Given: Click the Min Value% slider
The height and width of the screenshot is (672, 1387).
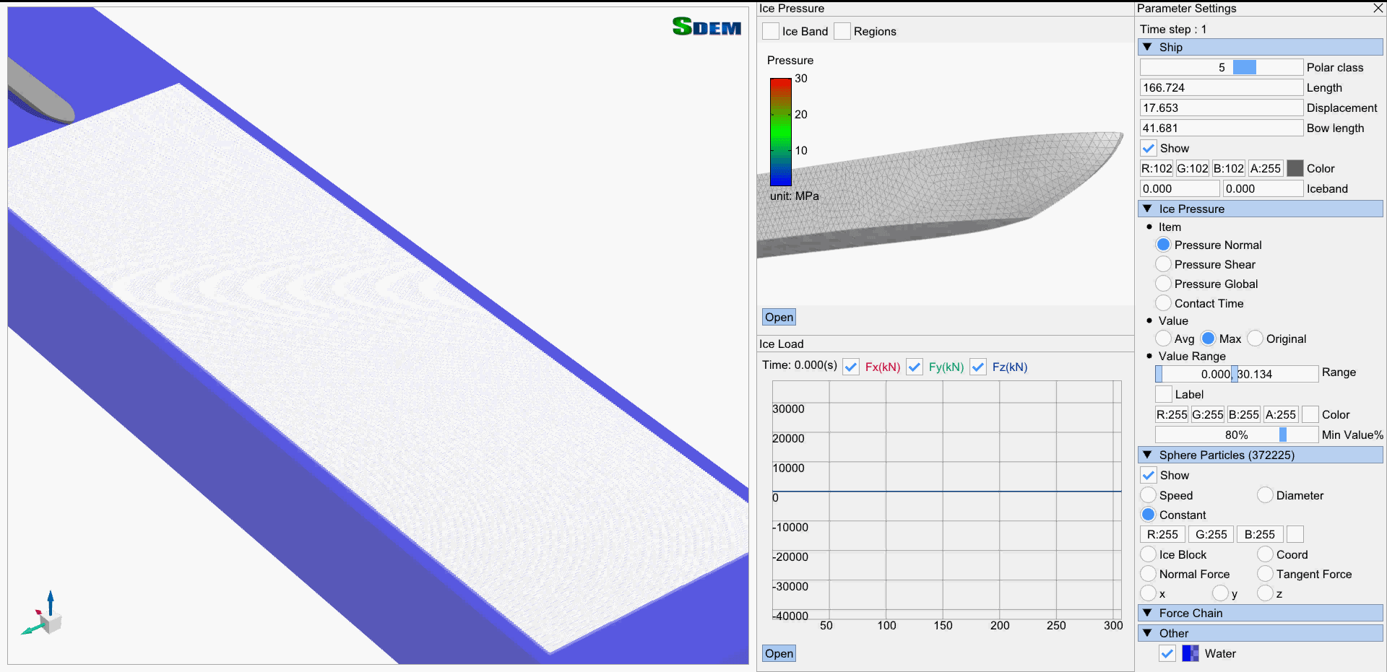Looking at the screenshot, I should pos(1236,435).
